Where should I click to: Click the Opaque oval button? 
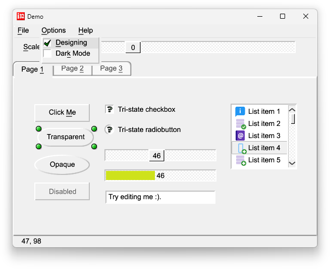[62, 164]
